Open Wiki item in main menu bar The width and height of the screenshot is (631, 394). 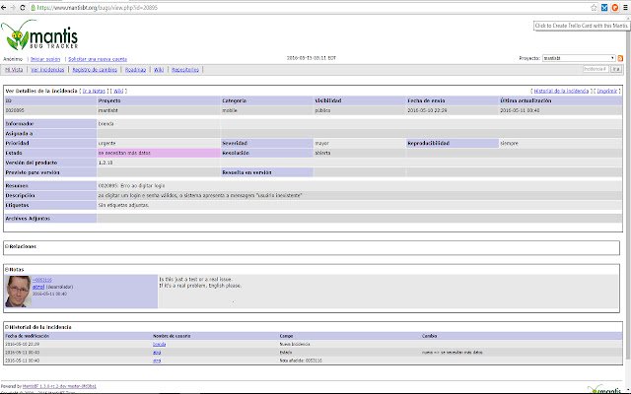click(x=159, y=70)
